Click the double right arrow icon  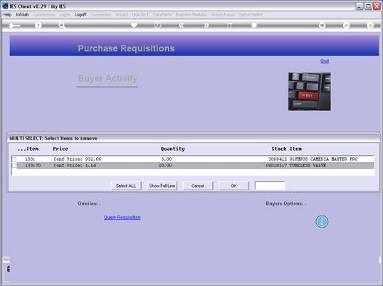point(206,25)
